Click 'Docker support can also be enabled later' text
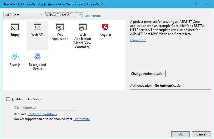 tap(43, 119)
